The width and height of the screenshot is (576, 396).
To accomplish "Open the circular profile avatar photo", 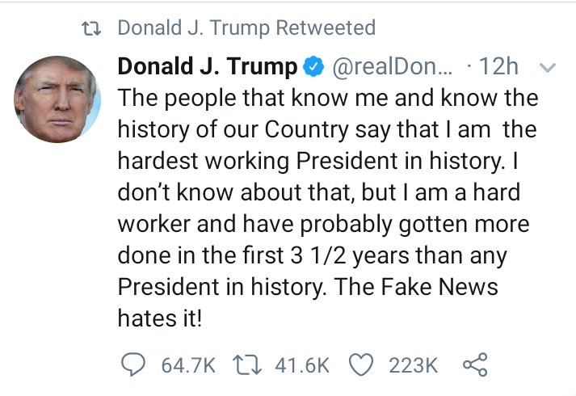I will [57, 100].
